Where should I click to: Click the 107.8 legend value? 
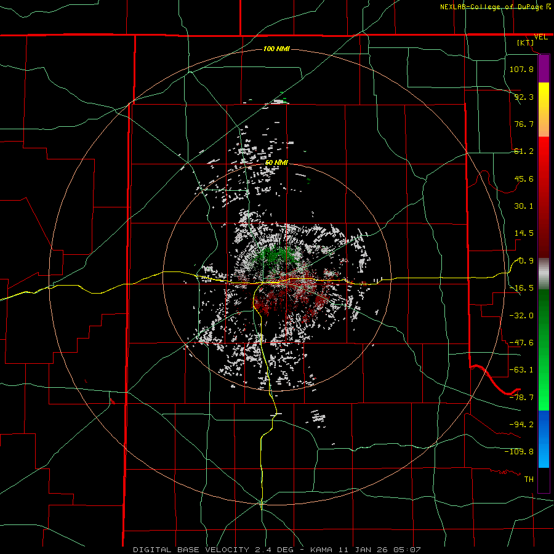click(x=521, y=69)
